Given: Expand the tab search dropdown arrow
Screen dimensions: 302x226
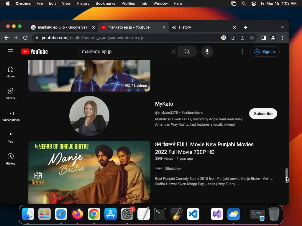Looking at the screenshot, I should pos(282,27).
